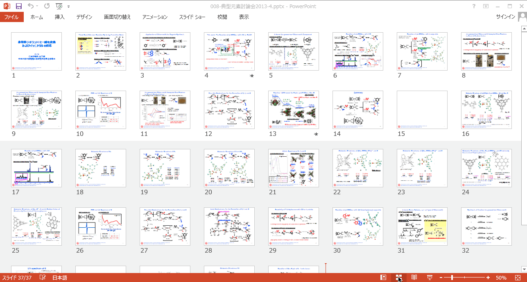The image size is (527, 282).
Task: Click the animation star under slide 13
Action: point(316,134)
